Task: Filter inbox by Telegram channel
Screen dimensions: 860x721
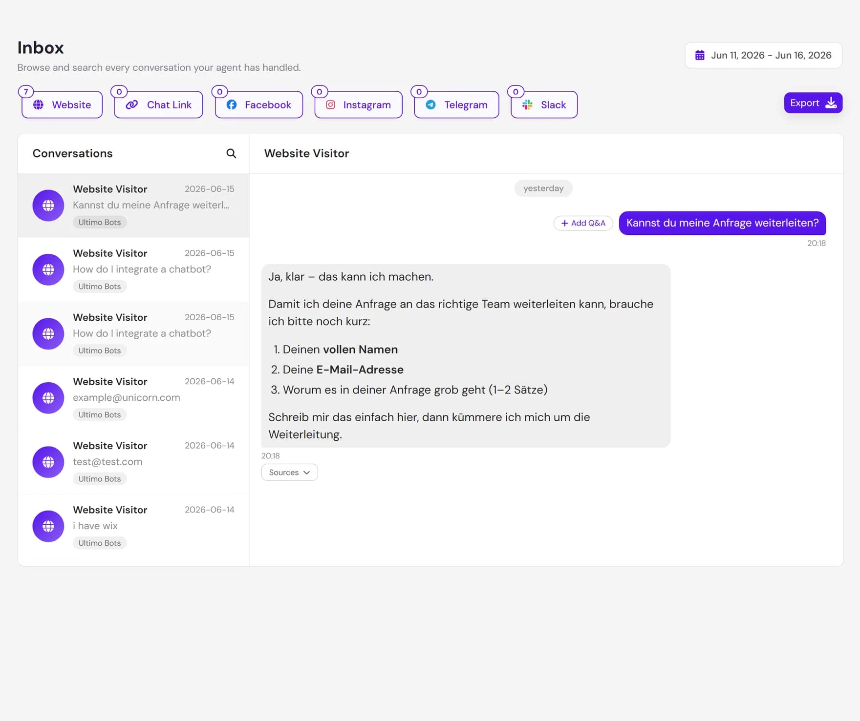Action: point(456,104)
